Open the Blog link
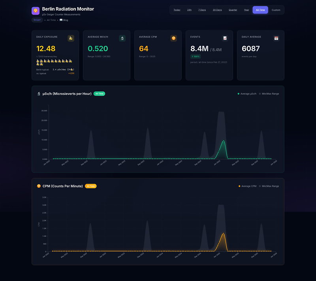The image size is (316, 281). 64,20
